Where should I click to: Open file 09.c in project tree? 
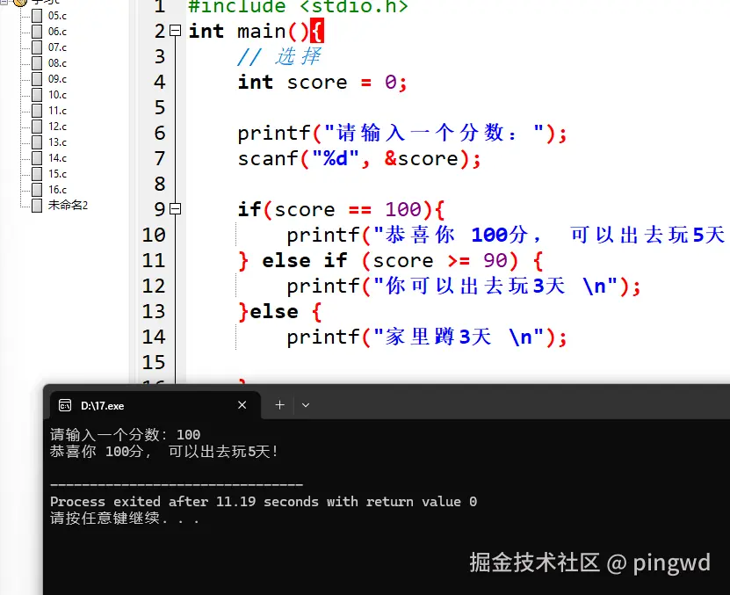(x=57, y=79)
